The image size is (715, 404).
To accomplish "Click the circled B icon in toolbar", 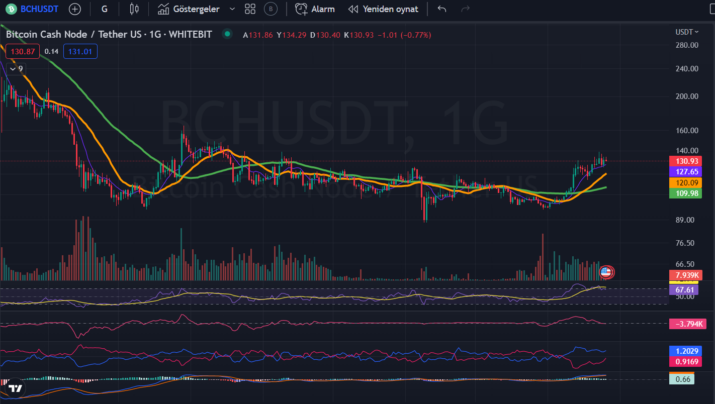I will pyautogui.click(x=271, y=9).
